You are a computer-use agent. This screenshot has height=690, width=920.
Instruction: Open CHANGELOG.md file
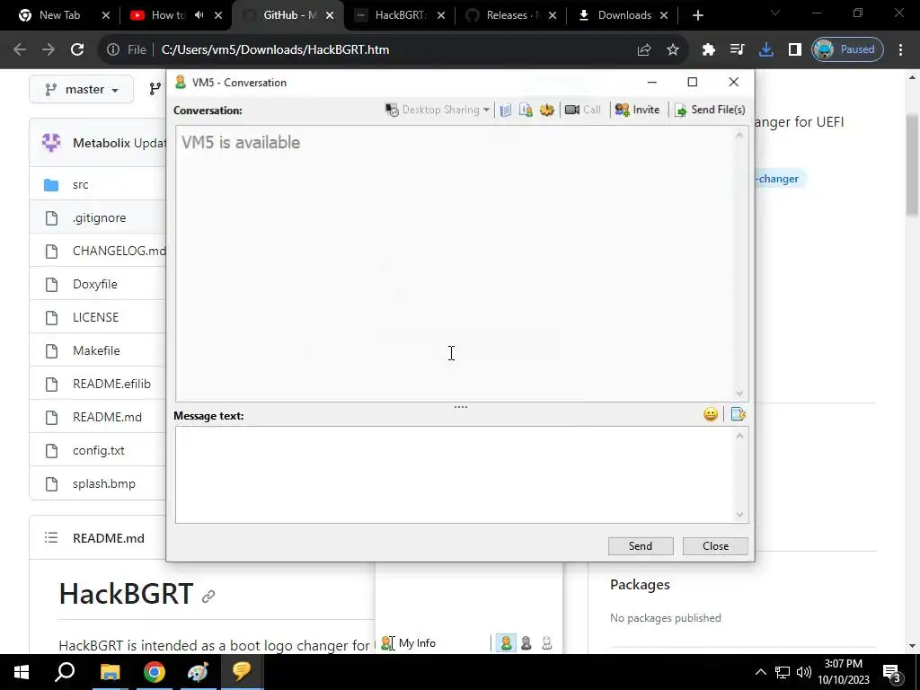tap(119, 252)
